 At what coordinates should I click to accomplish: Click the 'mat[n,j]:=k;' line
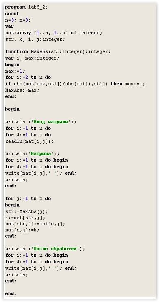point(22,230)
